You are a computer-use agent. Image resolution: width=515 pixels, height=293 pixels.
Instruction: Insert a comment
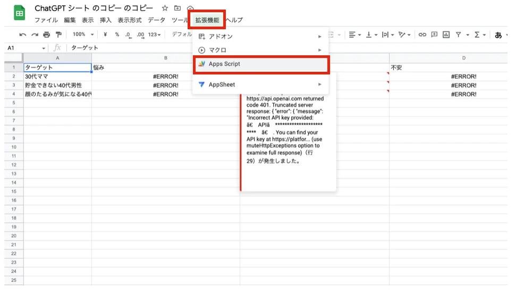[x=434, y=35]
